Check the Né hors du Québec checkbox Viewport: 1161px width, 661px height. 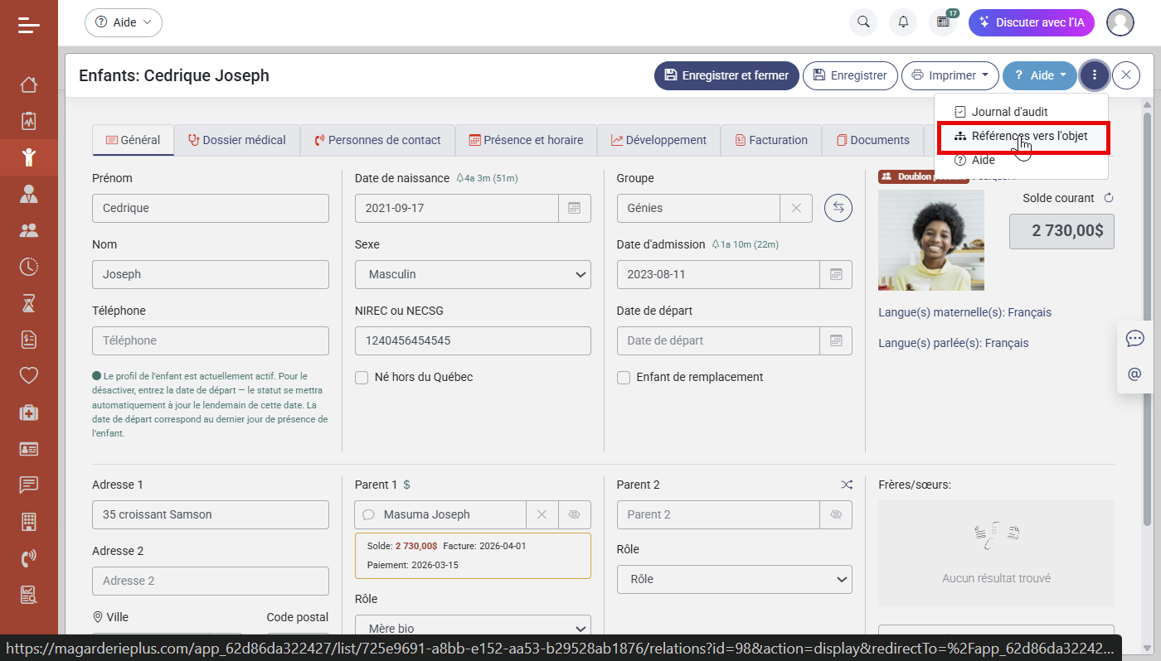pos(362,377)
